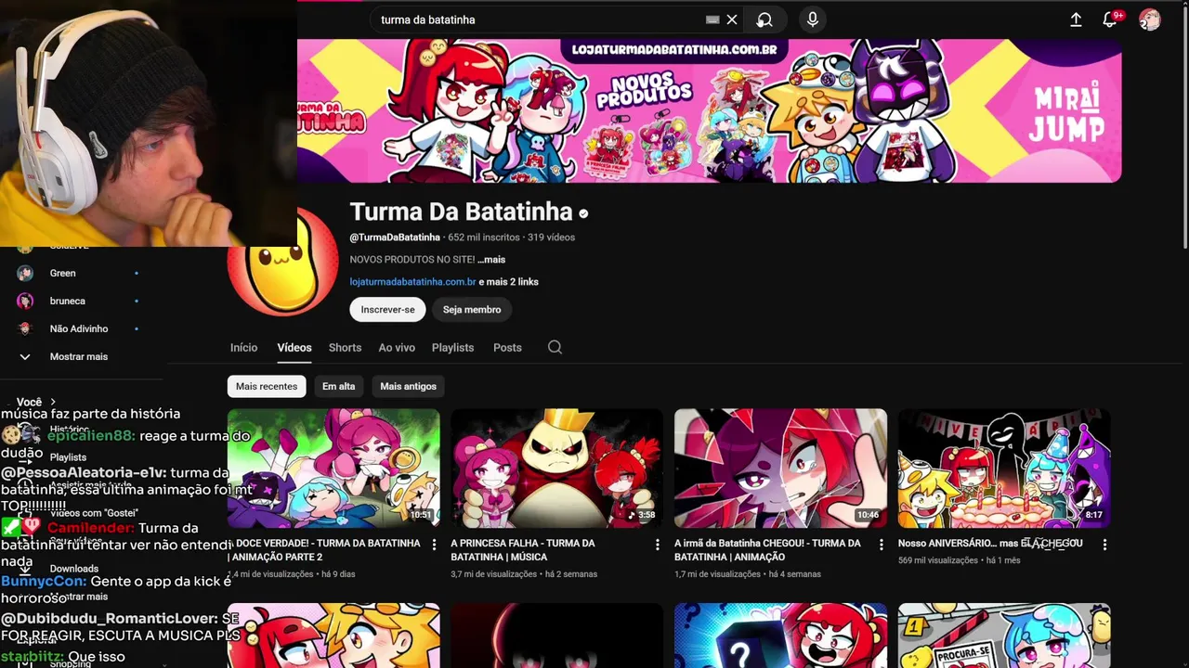Open options menu for DOCE VERDADE video
The height and width of the screenshot is (668, 1189).
(434, 546)
